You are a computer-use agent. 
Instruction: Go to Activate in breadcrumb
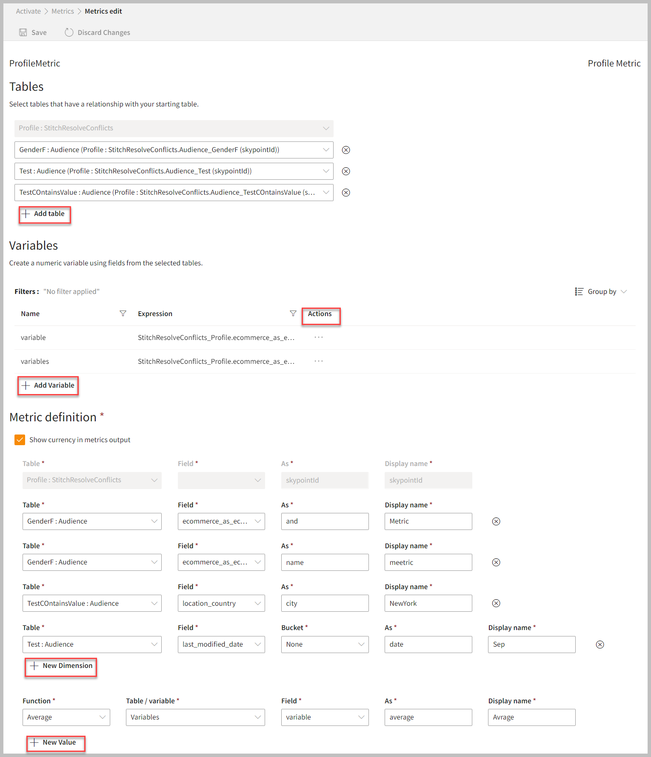coord(29,11)
